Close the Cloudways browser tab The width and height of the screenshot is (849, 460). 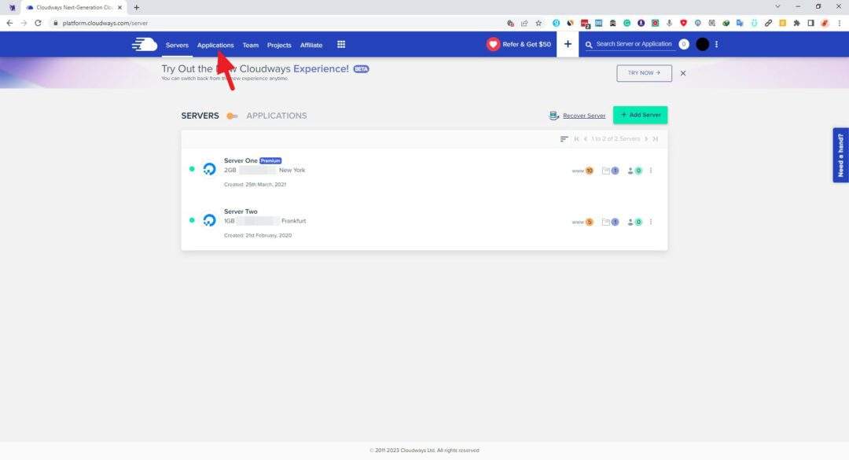119,8
